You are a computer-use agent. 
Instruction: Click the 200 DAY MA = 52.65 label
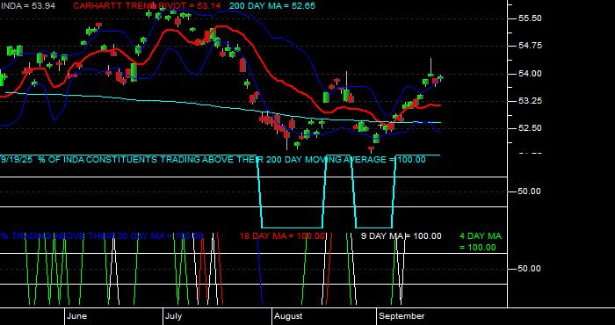[272, 6]
